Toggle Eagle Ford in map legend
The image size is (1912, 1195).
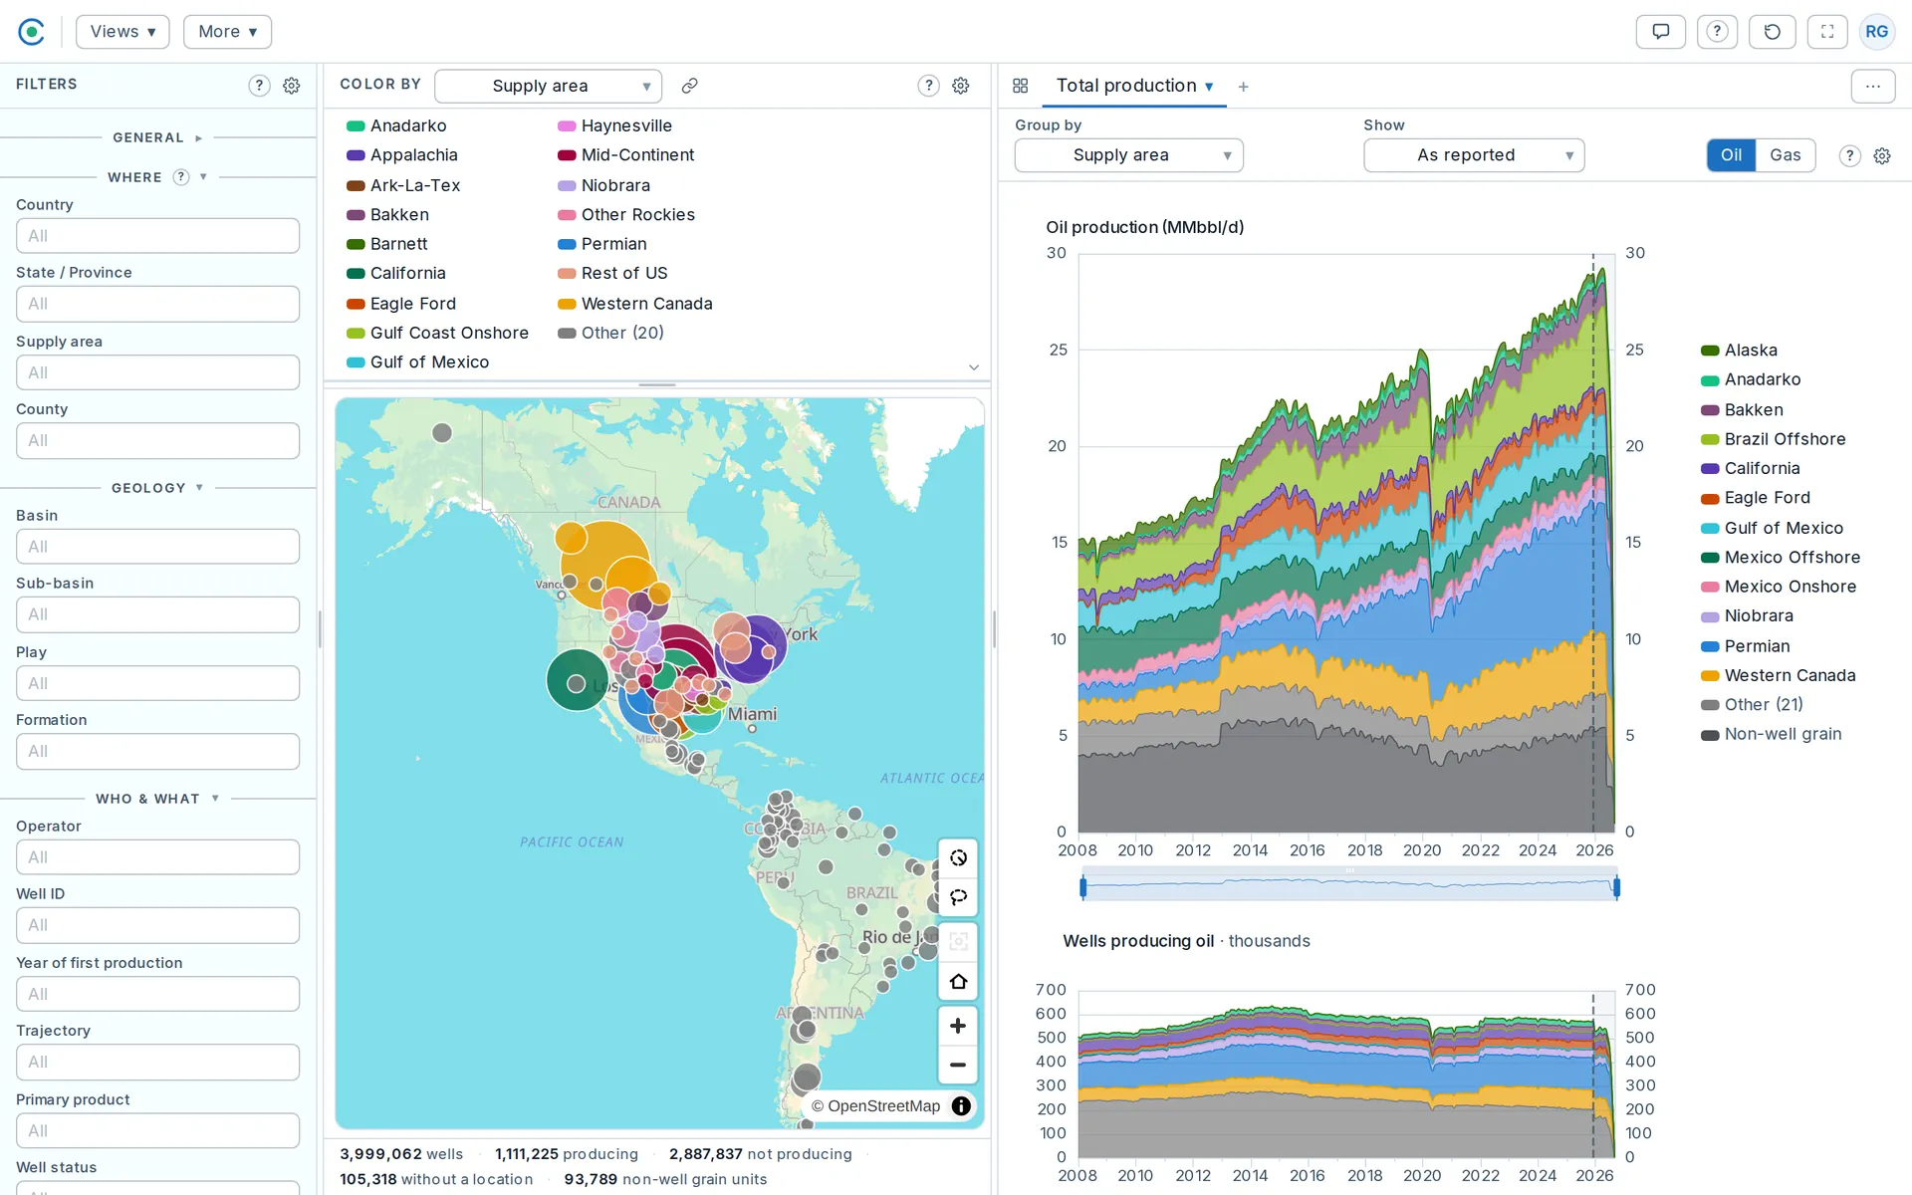pyautogui.click(x=401, y=304)
